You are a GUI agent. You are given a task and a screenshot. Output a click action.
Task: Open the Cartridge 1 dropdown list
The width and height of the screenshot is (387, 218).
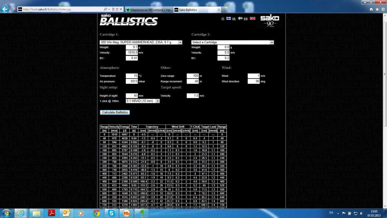[x=180, y=42]
